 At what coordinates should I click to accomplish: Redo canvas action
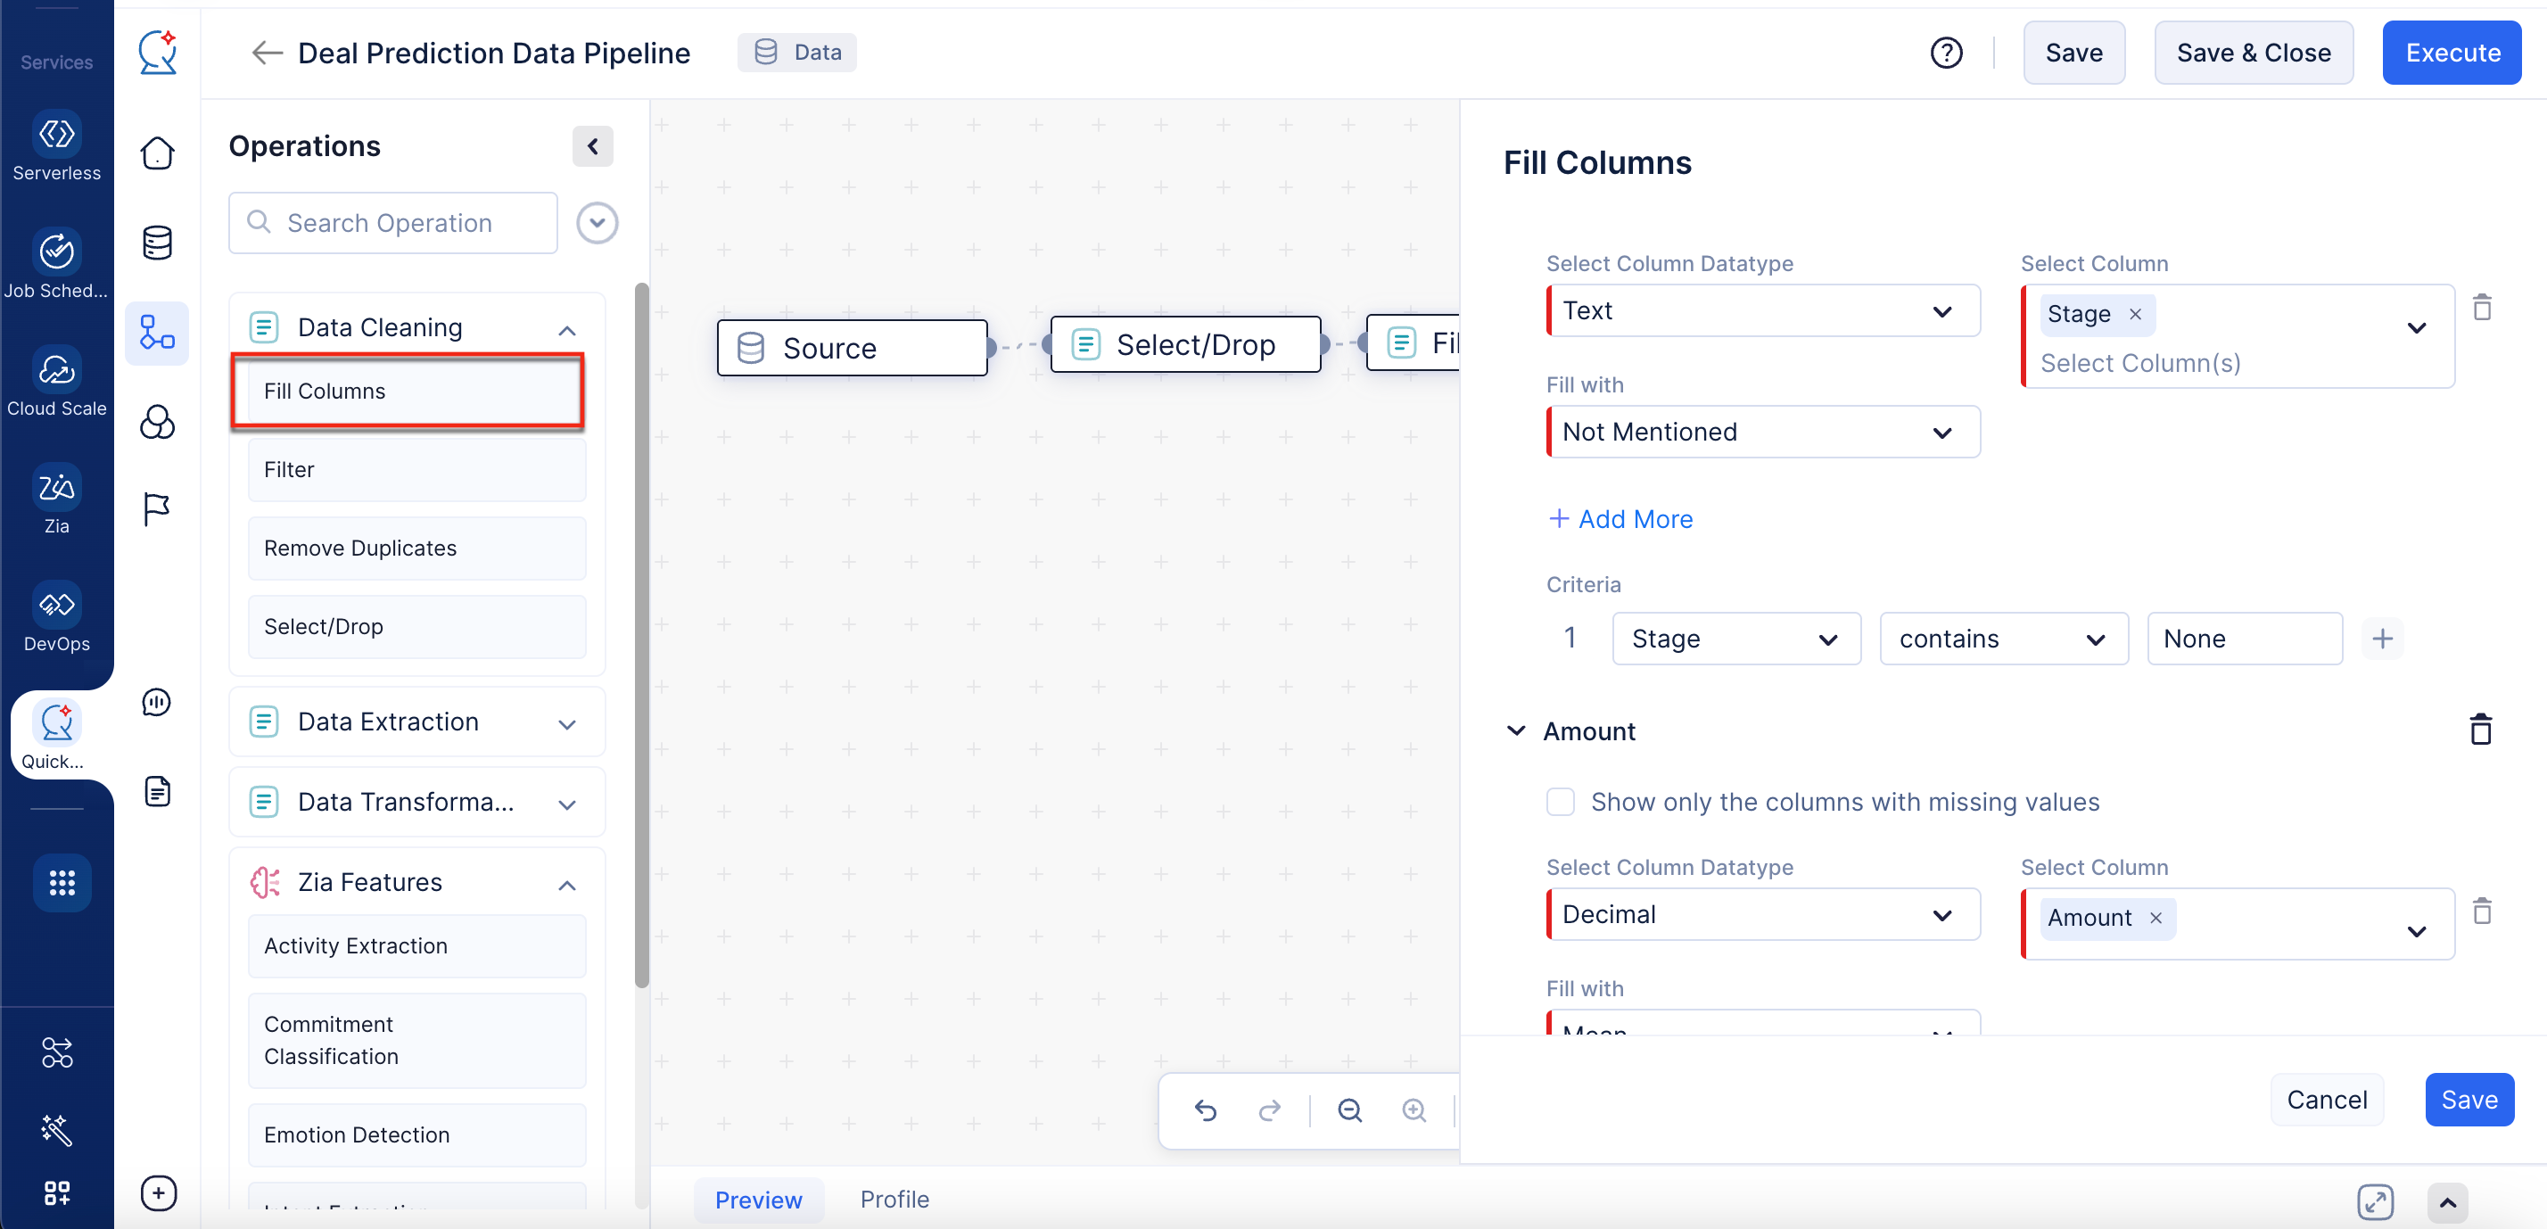1270,1110
